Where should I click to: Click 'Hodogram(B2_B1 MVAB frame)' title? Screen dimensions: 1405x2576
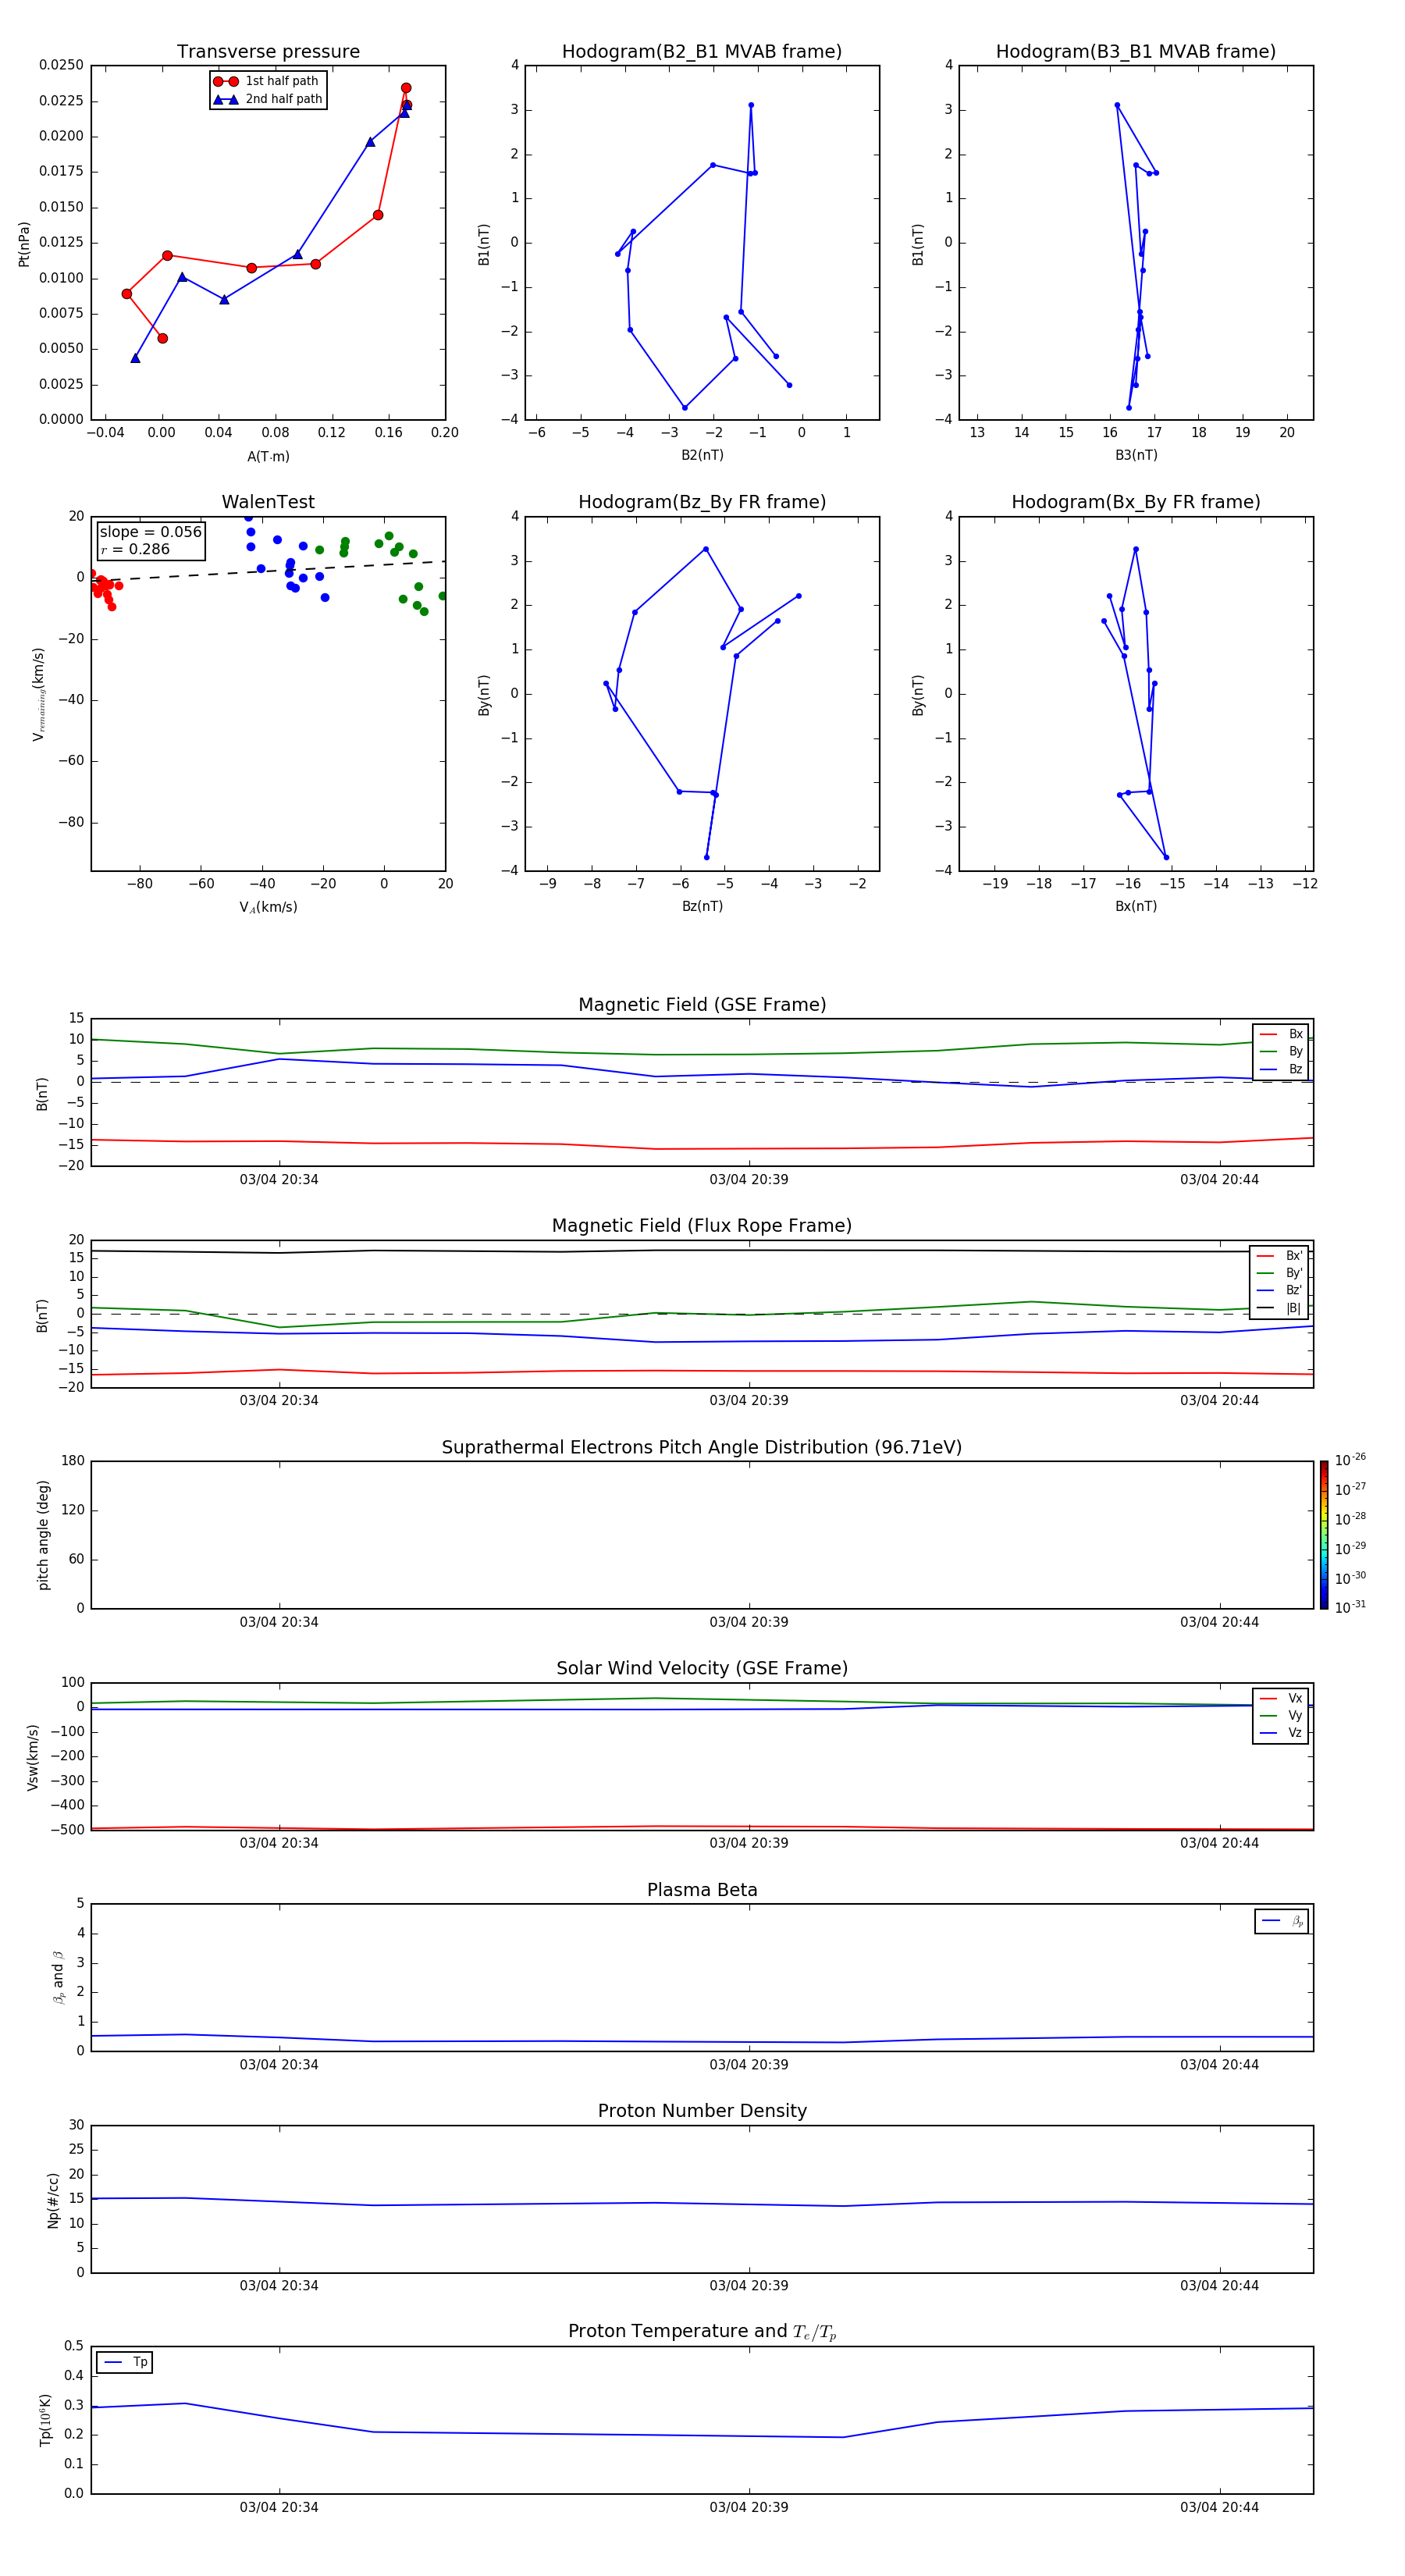click(x=702, y=52)
